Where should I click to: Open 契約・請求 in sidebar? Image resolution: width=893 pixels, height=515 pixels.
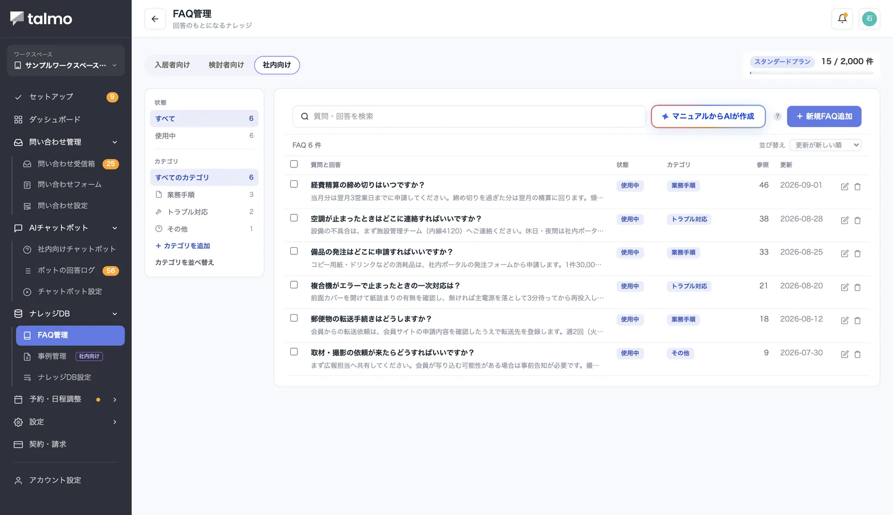click(66, 444)
